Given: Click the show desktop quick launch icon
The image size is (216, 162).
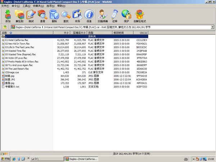Looking at the screenshot, I should point(23,159).
